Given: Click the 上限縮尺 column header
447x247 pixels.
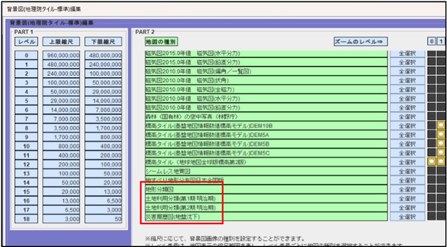Looking at the screenshot, I should point(61,41).
